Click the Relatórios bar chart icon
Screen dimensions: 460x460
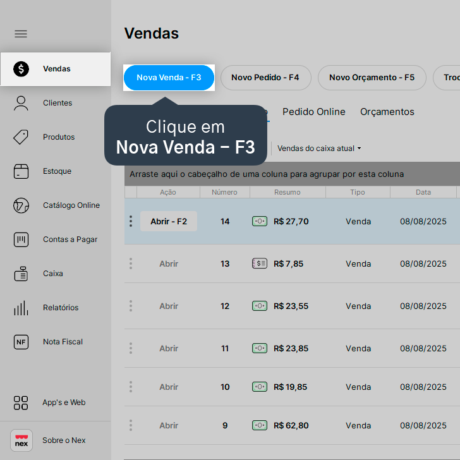tap(21, 308)
